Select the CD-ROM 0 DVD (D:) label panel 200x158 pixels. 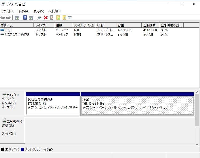(12, 130)
